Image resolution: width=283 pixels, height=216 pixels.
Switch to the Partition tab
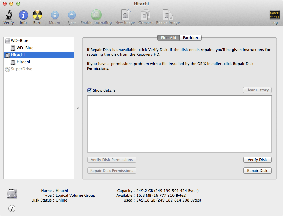tap(190, 38)
